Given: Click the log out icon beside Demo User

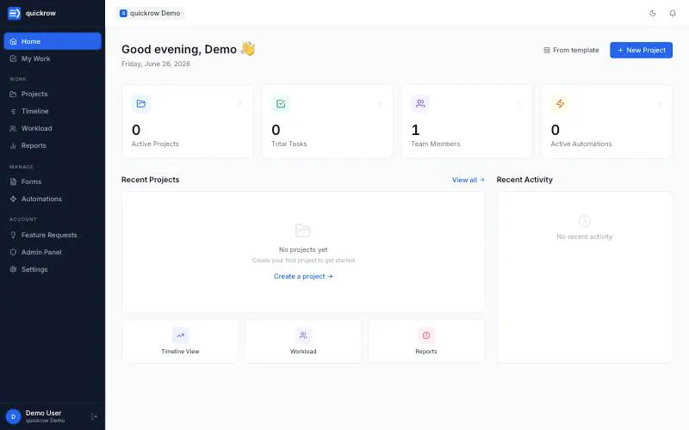Looking at the screenshot, I should (x=94, y=416).
